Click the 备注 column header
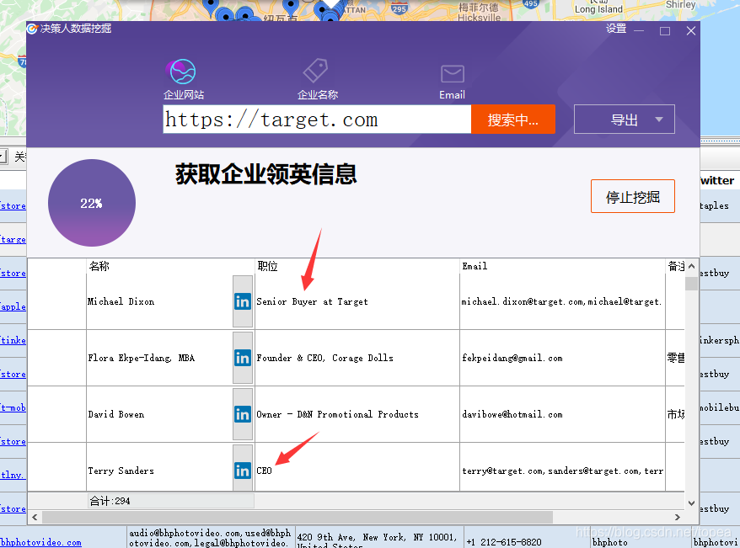The height and width of the screenshot is (548, 740). (x=675, y=266)
